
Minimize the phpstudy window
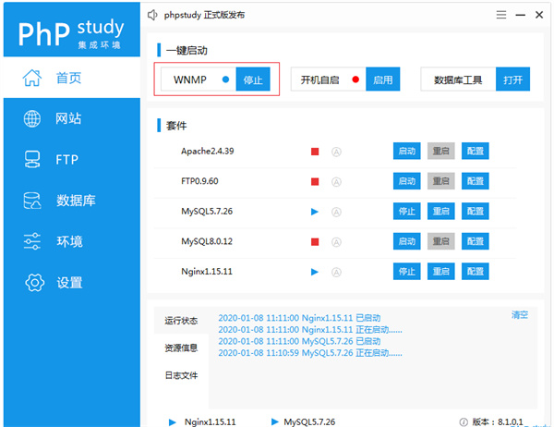(520, 15)
